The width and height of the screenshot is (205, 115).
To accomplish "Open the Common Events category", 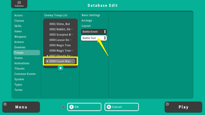I will click(25, 74).
